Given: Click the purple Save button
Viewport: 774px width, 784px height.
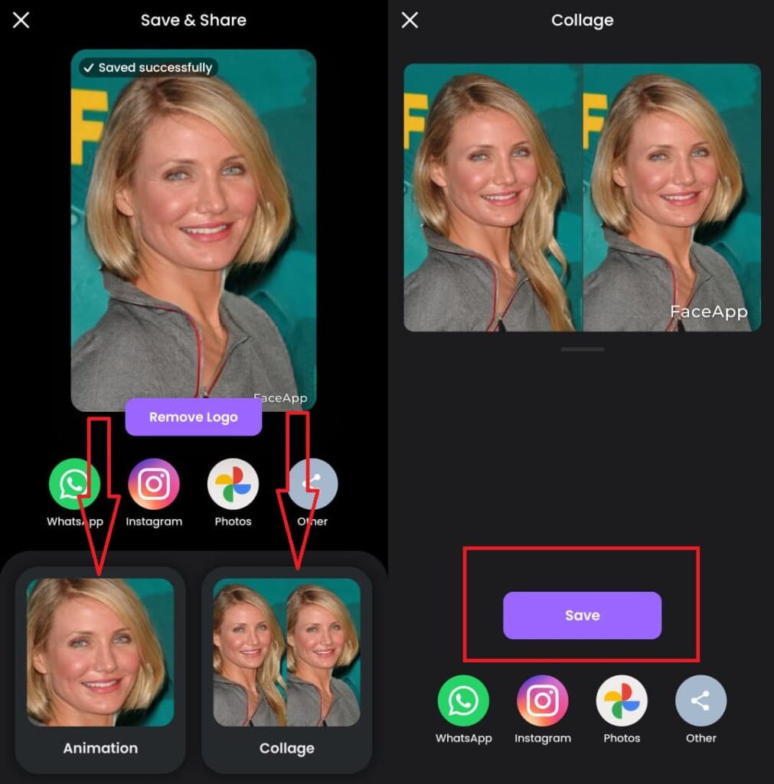Looking at the screenshot, I should pyautogui.click(x=582, y=616).
